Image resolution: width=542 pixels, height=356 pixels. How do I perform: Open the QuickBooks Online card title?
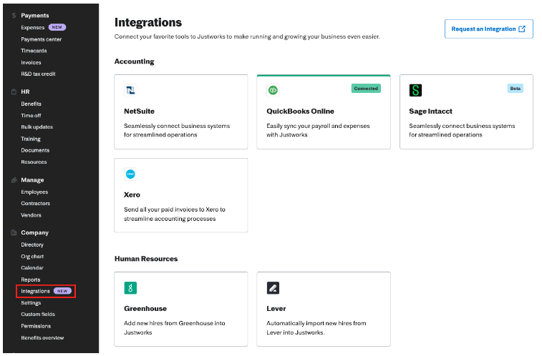300,111
